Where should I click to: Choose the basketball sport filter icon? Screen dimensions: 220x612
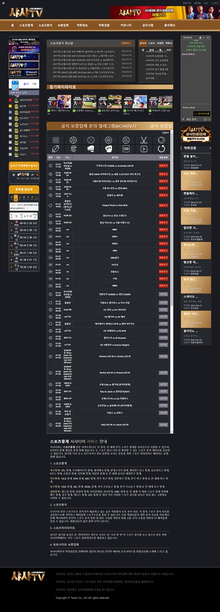[108, 139]
